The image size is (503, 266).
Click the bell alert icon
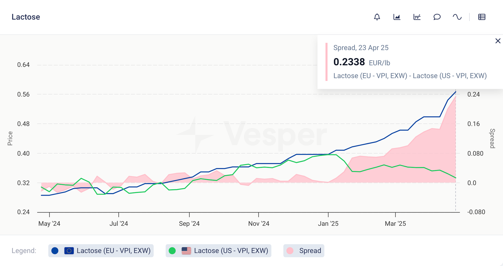tap(377, 17)
